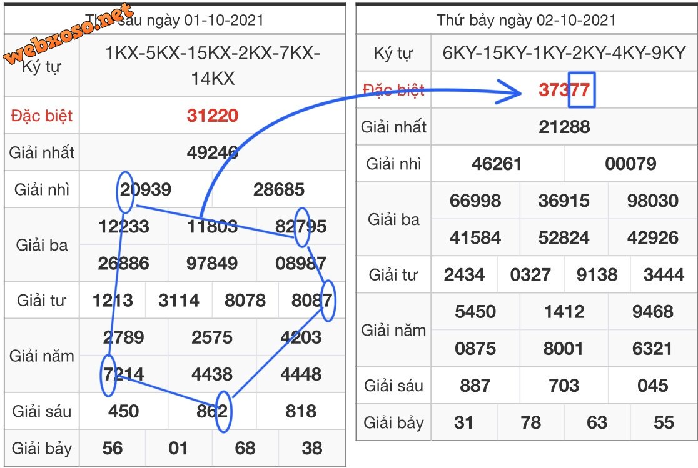This screenshot has width=698, height=468.
Task: Click the blue oval on number 20939
Action: click(x=125, y=192)
